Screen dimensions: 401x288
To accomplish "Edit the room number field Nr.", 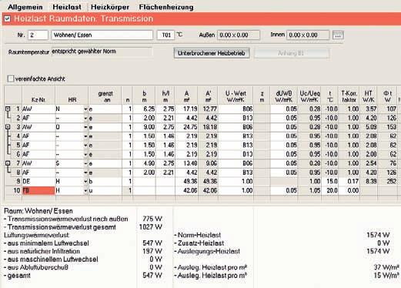I will point(38,35).
